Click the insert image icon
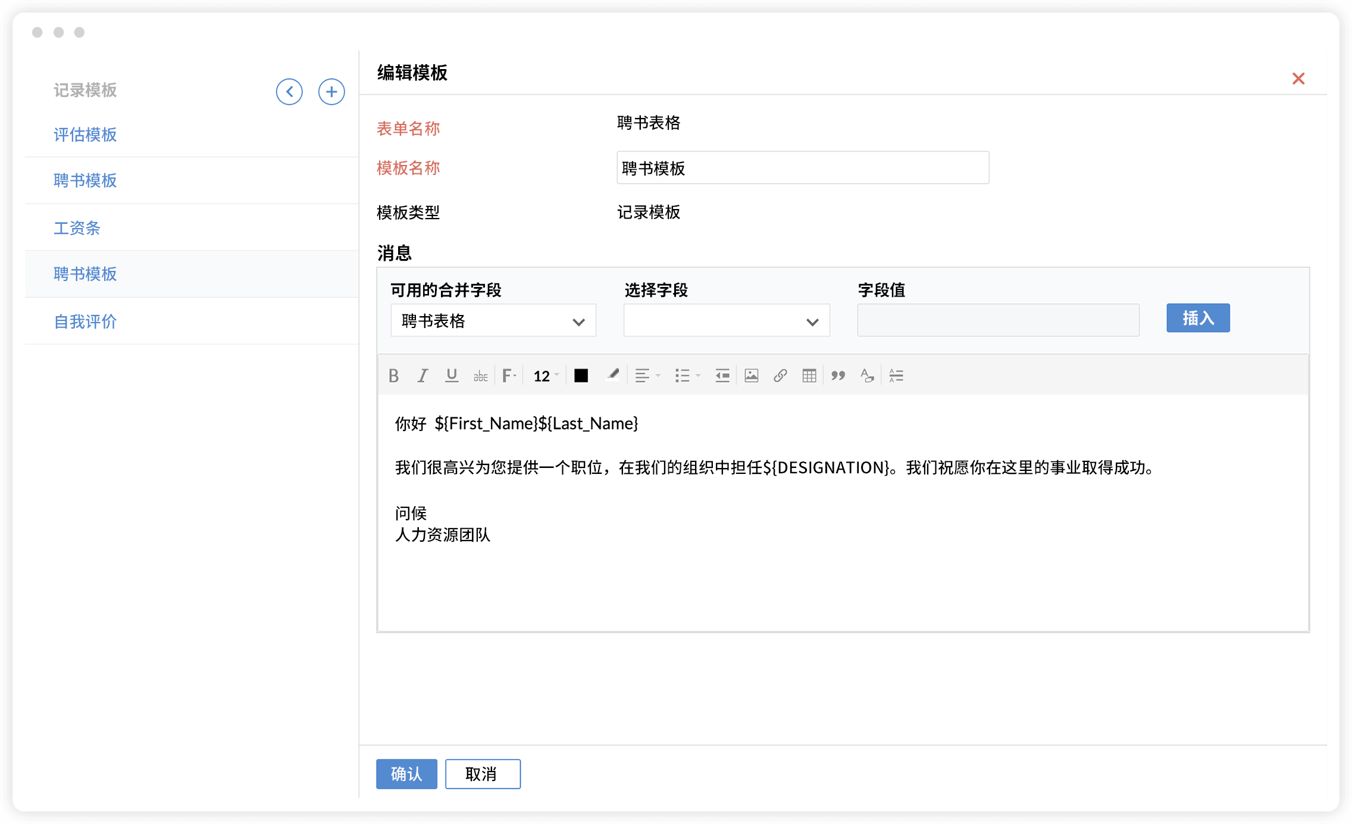This screenshot has width=1352, height=824. tap(752, 376)
